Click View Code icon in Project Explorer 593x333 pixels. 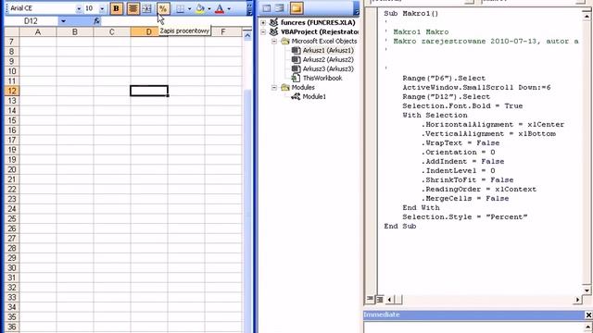[x=267, y=8]
